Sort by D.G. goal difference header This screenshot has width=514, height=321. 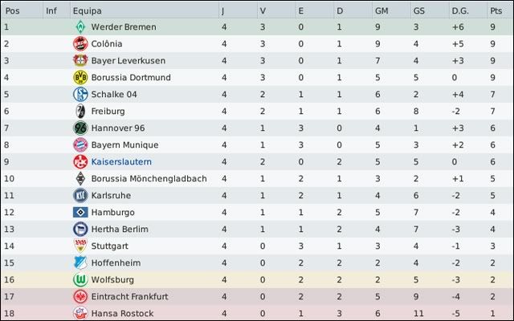tap(461, 10)
